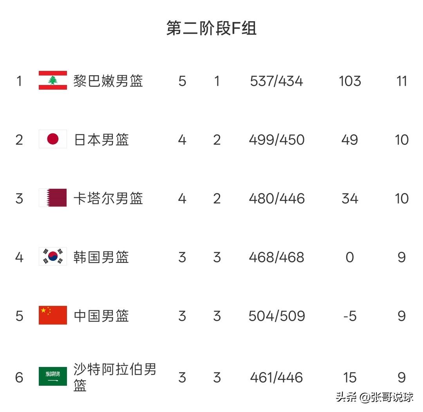
Task: Click Japan's score 499/450
Action: point(277,140)
